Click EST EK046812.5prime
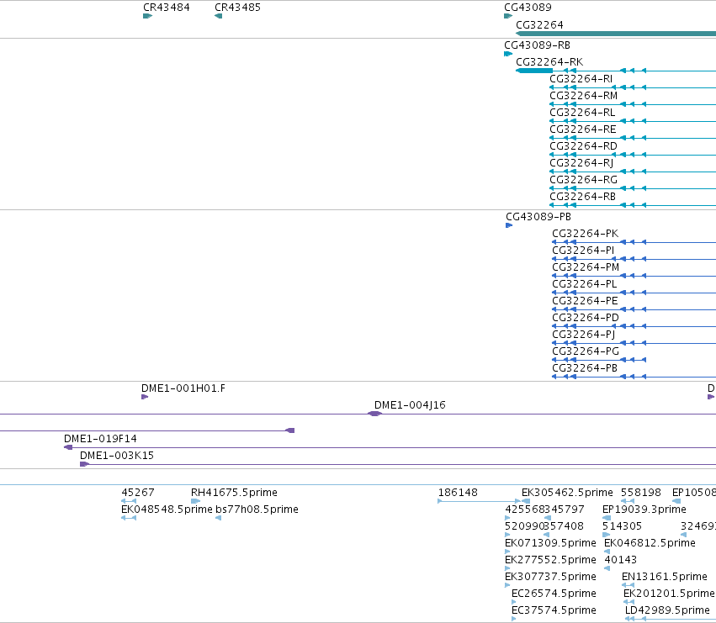 click(607, 552)
